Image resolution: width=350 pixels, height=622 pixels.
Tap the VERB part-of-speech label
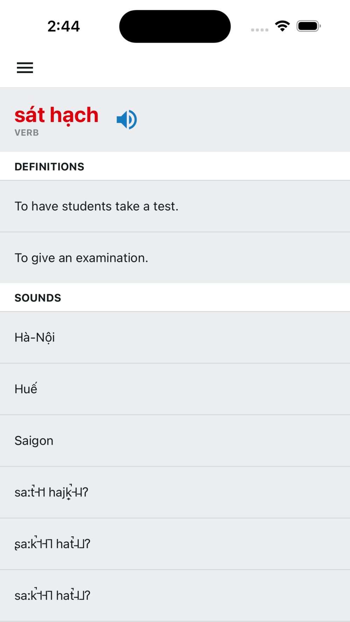tap(27, 133)
